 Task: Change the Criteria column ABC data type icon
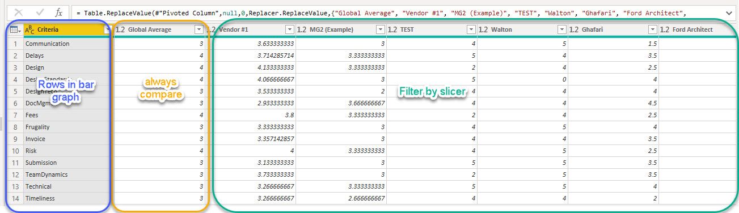29,29
